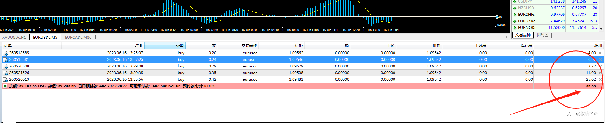Click the 时间 column header
This screenshot has height=123, width=605.
pos(103,46)
